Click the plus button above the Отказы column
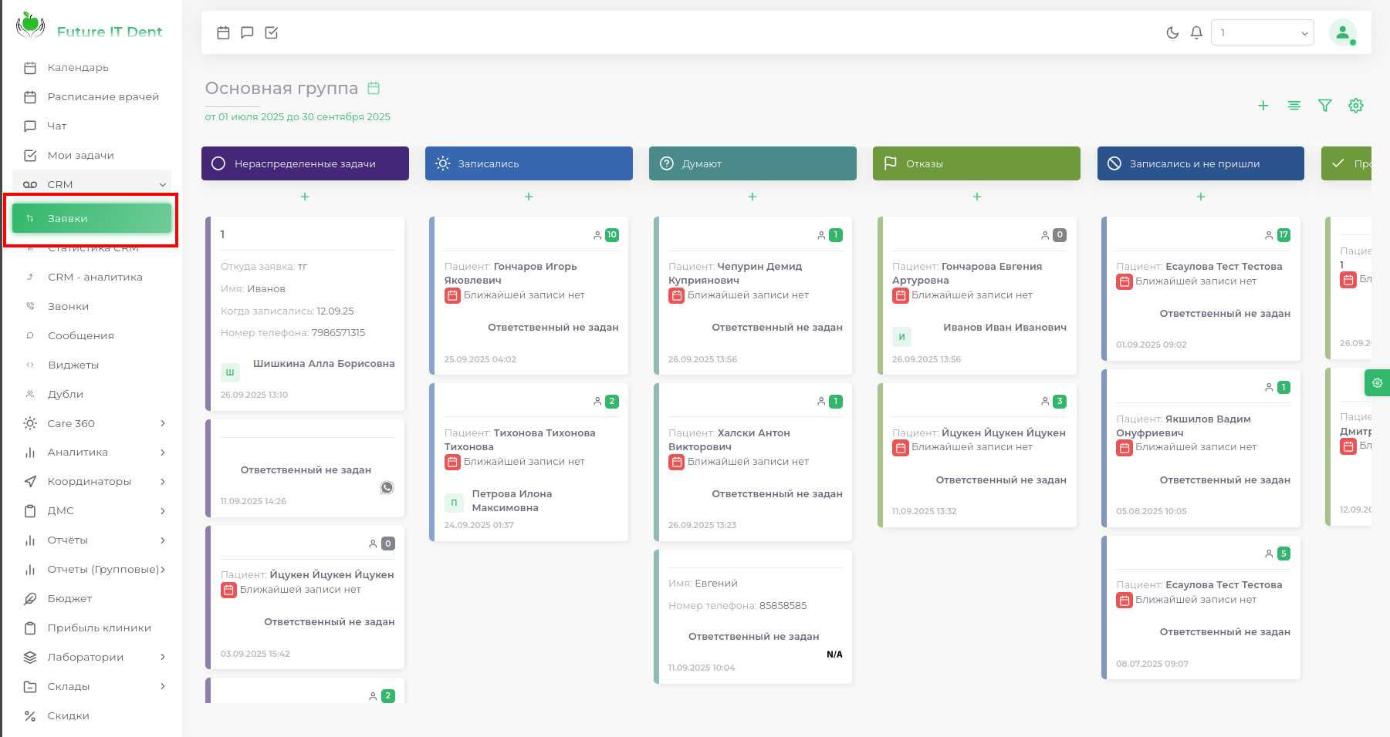The image size is (1390, 737). tap(976, 197)
